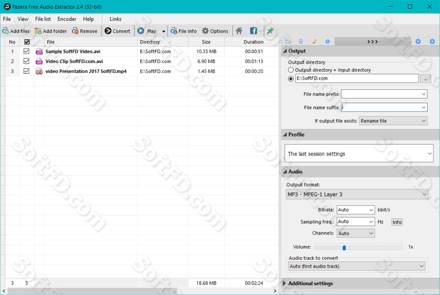440x295 pixels.
Task: Click the total size '18.68 MB' cell
Action: click(206, 283)
